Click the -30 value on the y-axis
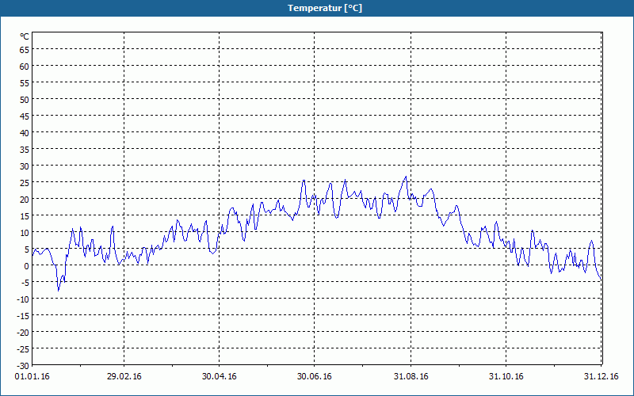The image size is (634, 396). [x=23, y=366]
